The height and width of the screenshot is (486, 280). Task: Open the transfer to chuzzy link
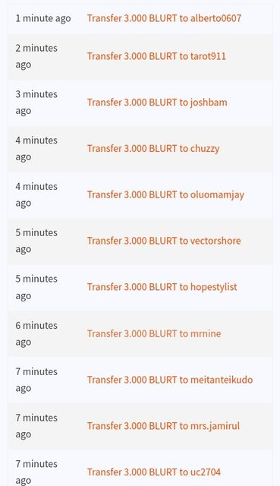pyautogui.click(x=153, y=149)
